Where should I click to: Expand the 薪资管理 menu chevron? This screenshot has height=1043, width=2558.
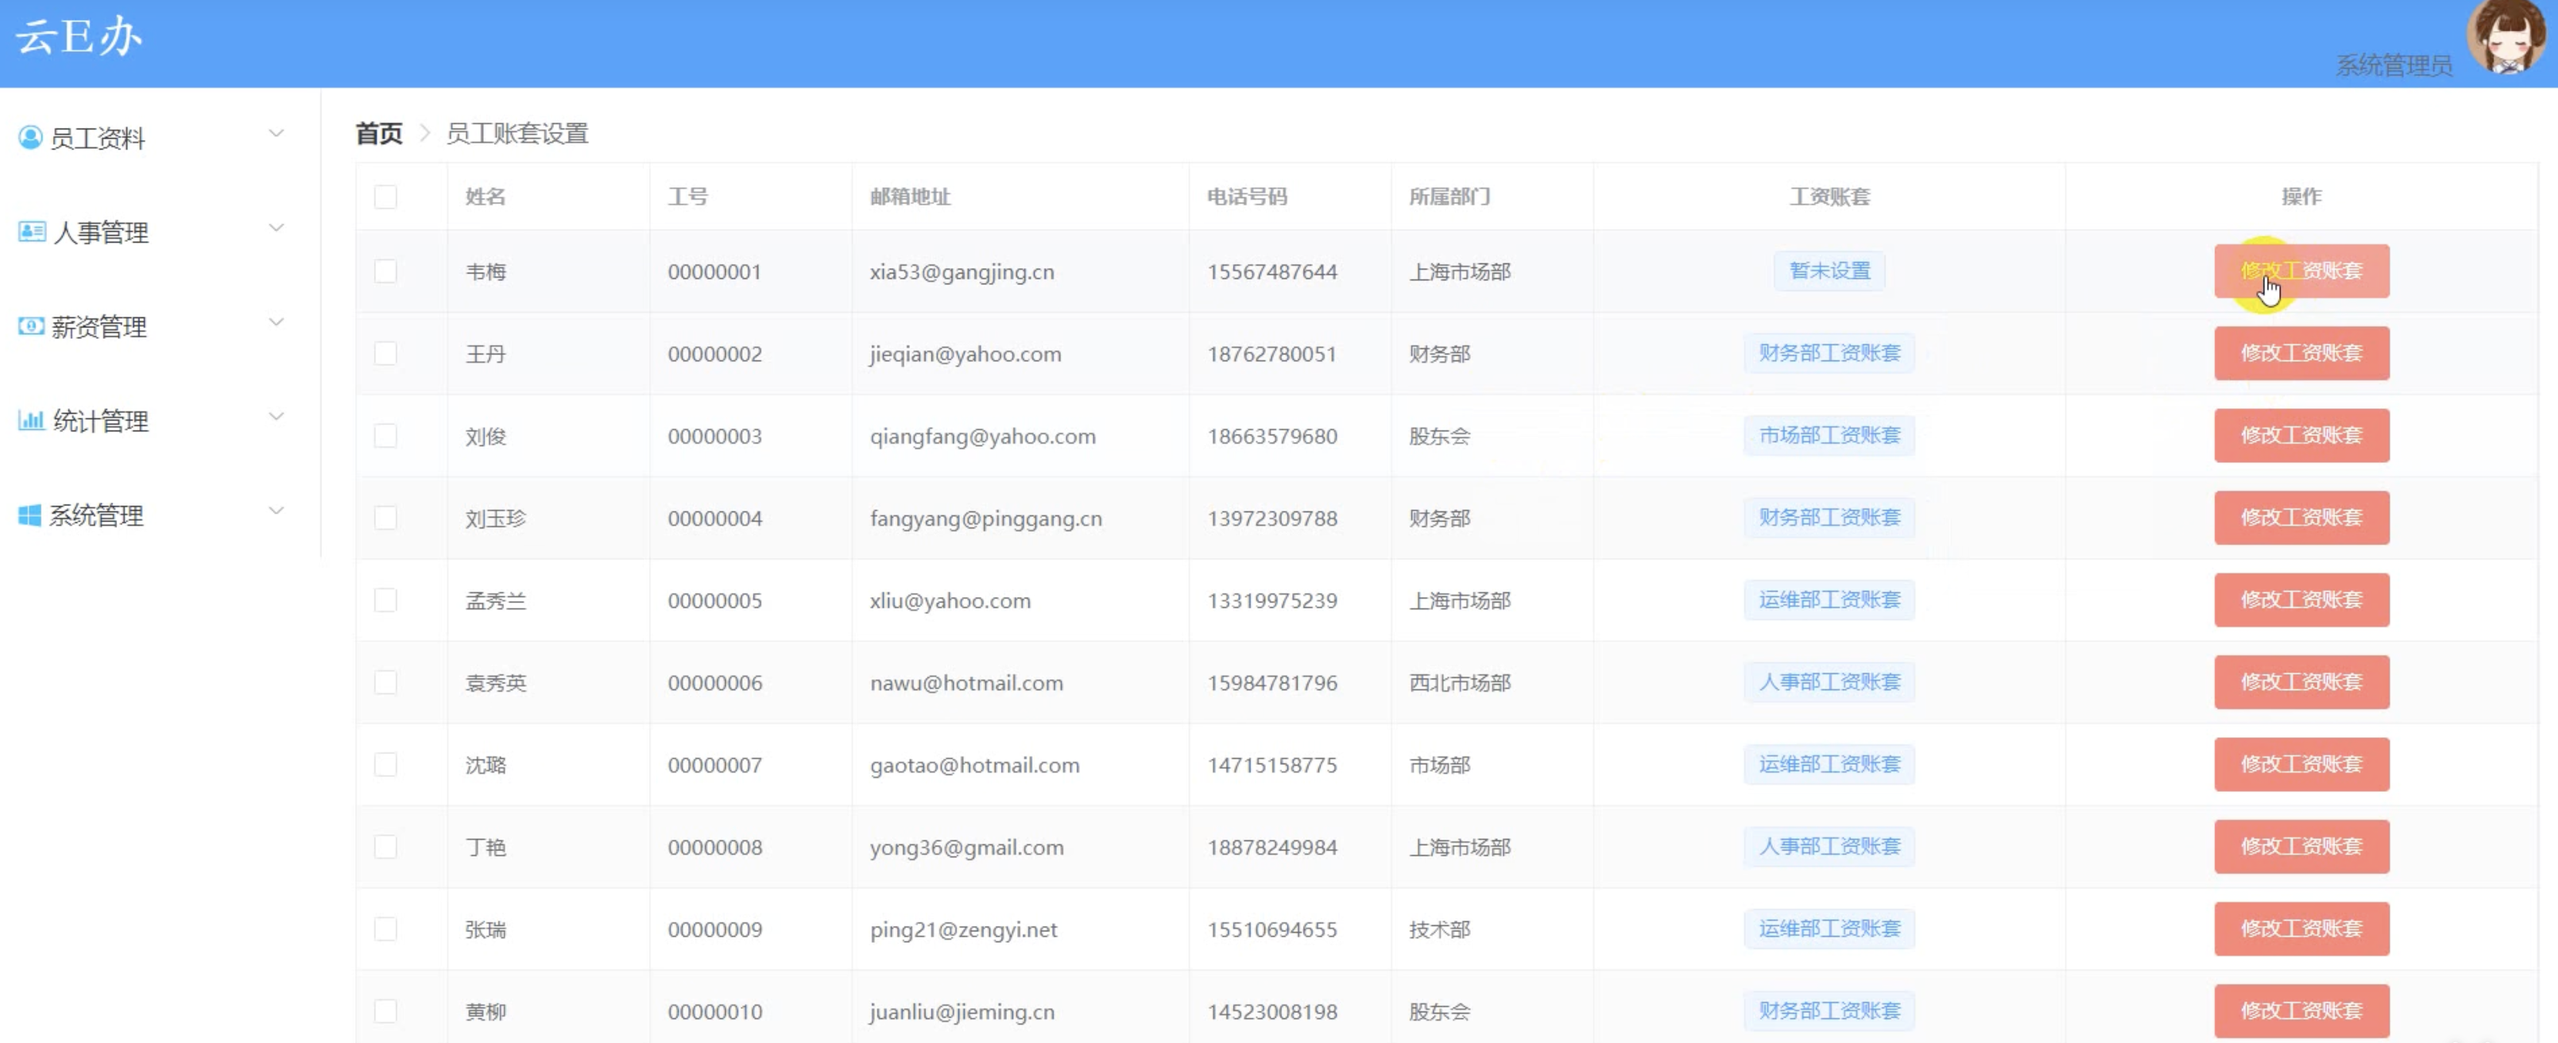[x=277, y=321]
